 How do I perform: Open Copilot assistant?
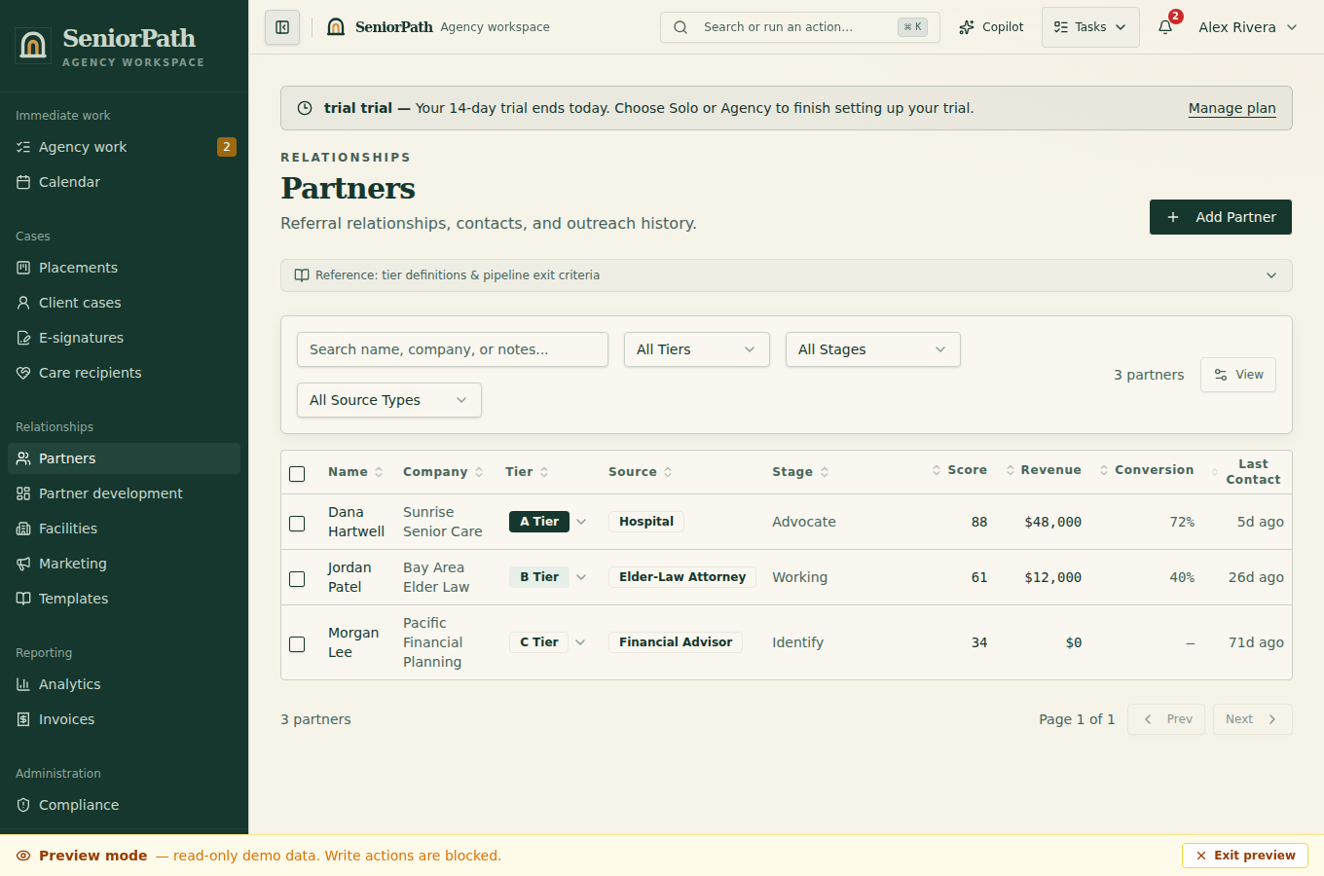991,27
